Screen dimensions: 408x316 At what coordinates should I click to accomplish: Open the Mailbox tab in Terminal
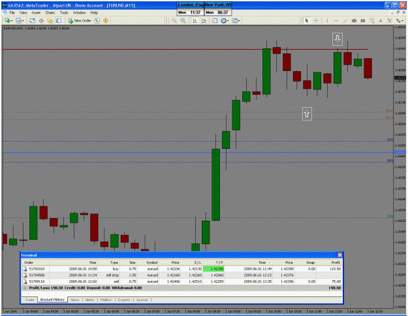[106, 300]
